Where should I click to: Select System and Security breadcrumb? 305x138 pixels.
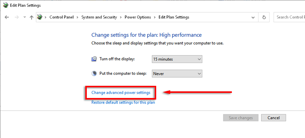tap(99, 17)
